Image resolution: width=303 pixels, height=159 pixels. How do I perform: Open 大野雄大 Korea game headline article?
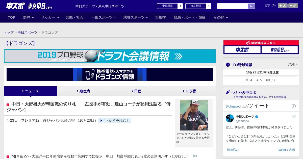[x=89, y=107]
